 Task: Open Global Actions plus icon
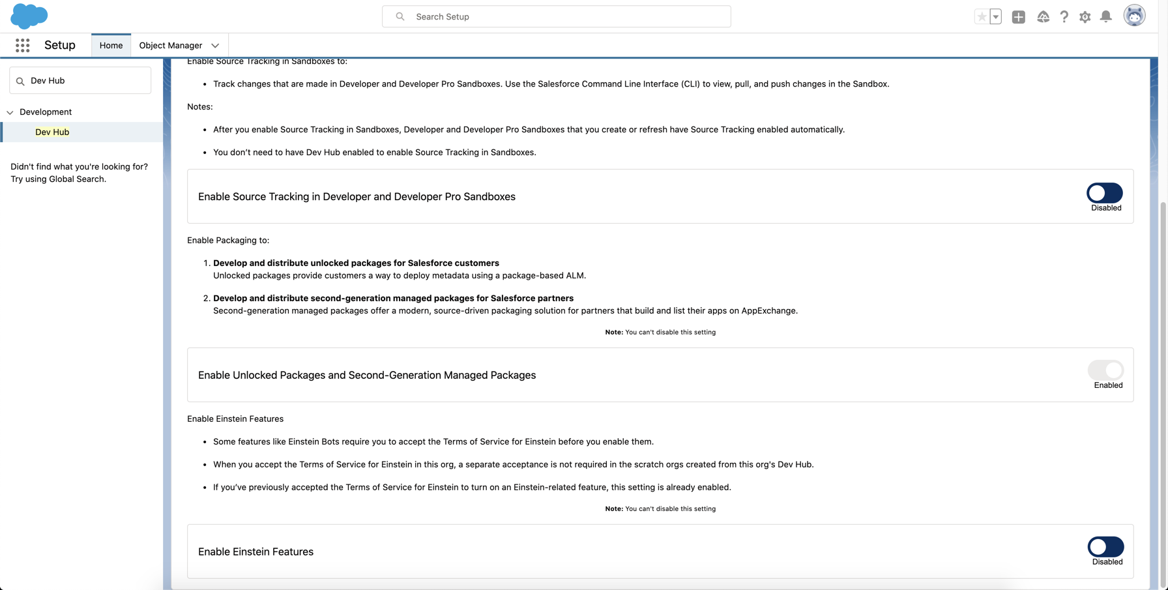click(1018, 17)
